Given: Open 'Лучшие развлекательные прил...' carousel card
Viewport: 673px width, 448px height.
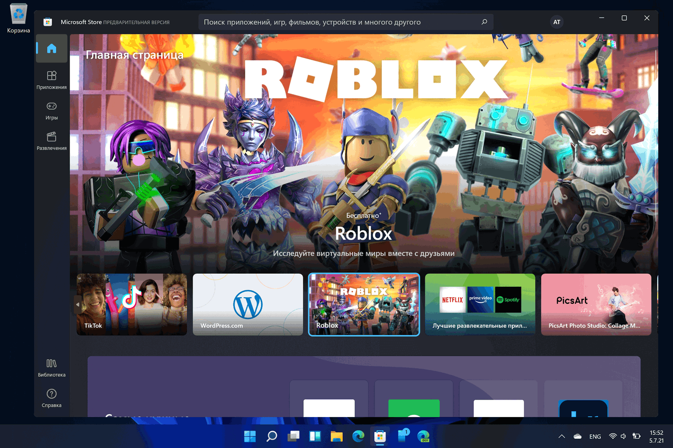Looking at the screenshot, I should (x=480, y=305).
